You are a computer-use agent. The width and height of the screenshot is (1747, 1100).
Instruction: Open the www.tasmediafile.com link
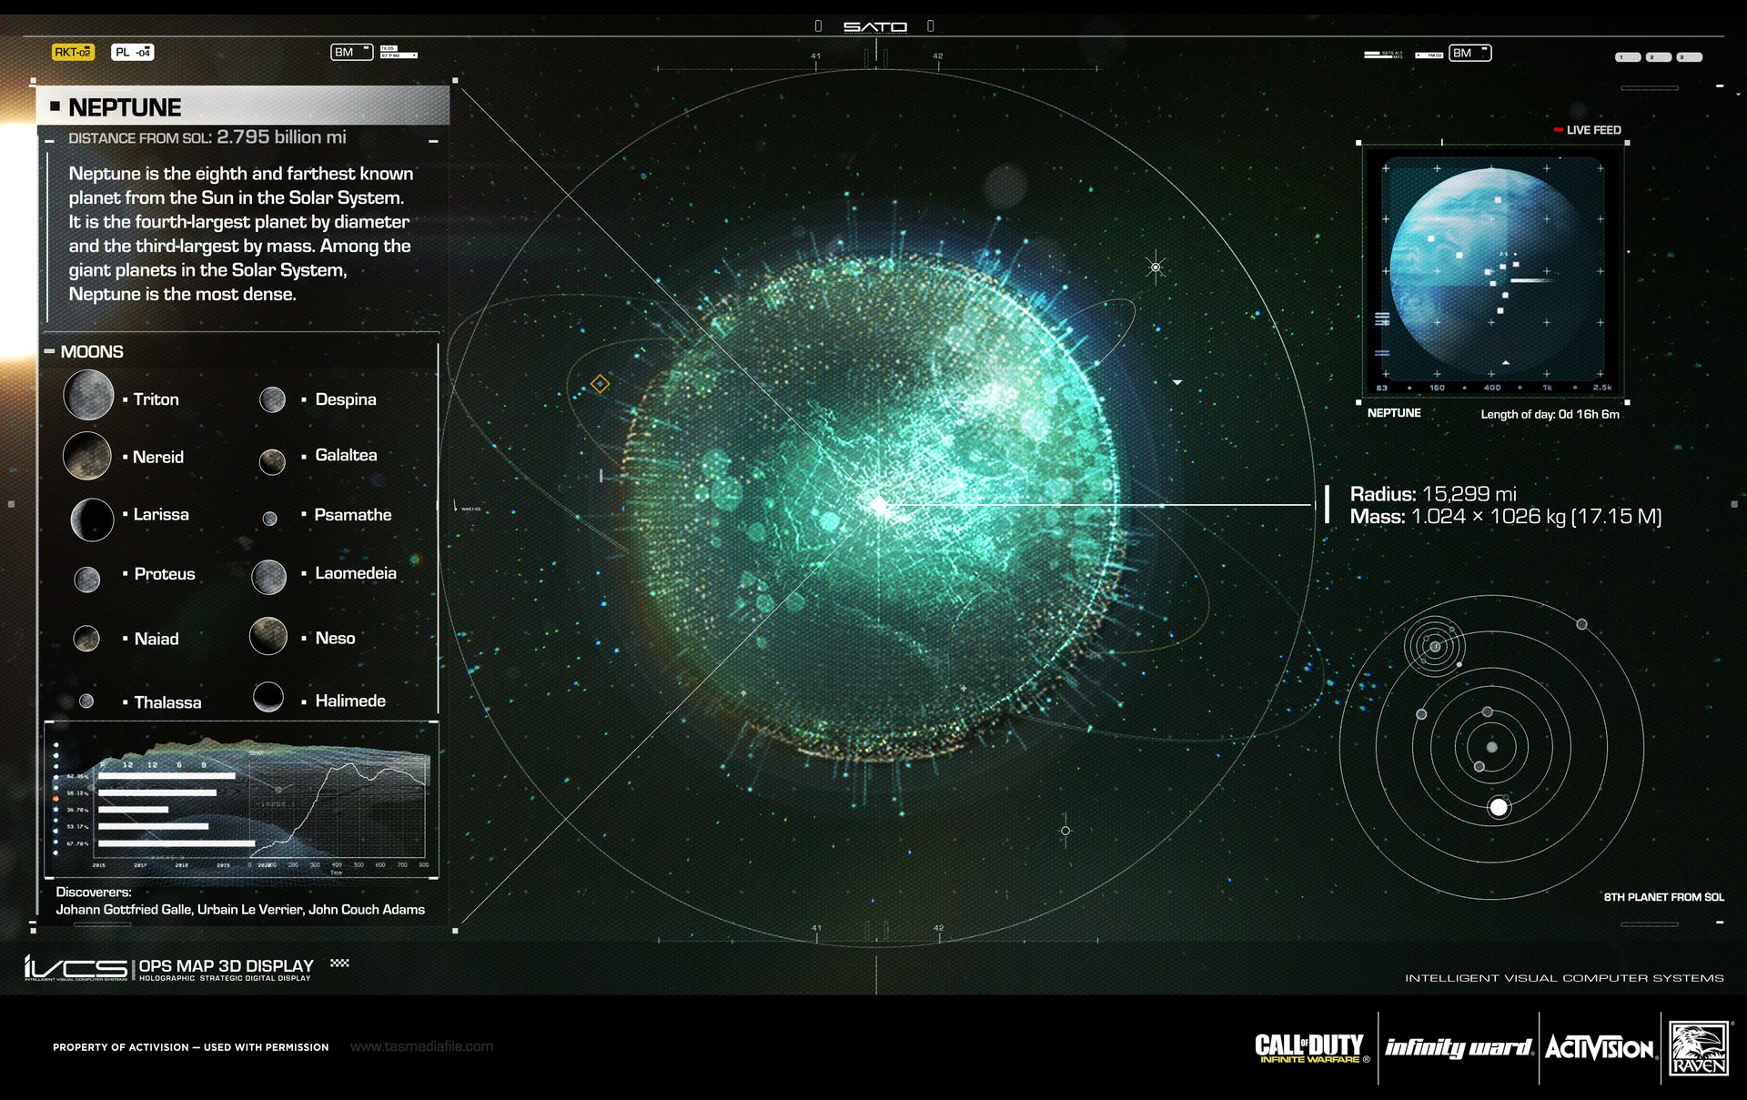[x=420, y=1047]
